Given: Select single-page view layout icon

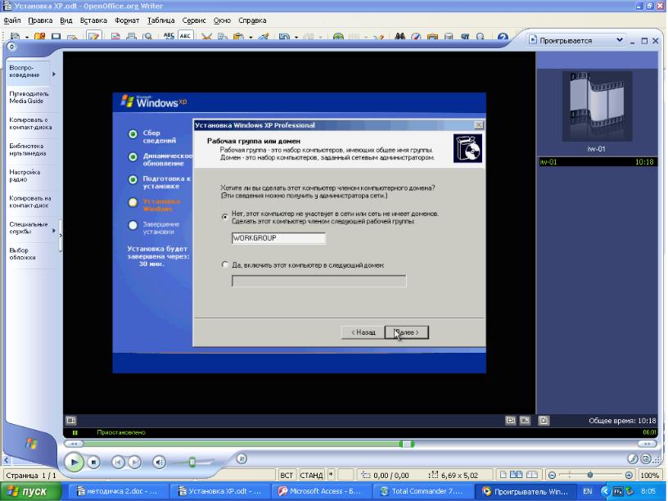Looking at the screenshot, I should coord(503,475).
